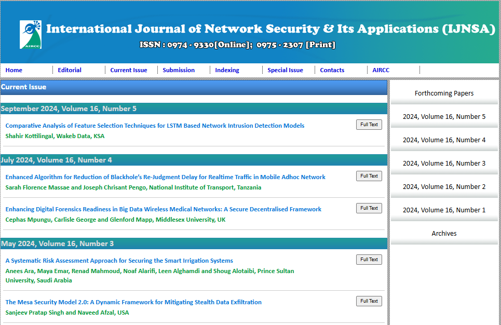This screenshot has height=325, width=501.
Task: Click the ISSN 0974-9330 text in header
Action: [237, 45]
